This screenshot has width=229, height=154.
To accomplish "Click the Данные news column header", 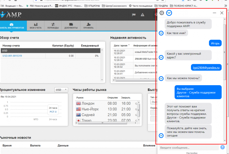I will click(x=63, y=145).
